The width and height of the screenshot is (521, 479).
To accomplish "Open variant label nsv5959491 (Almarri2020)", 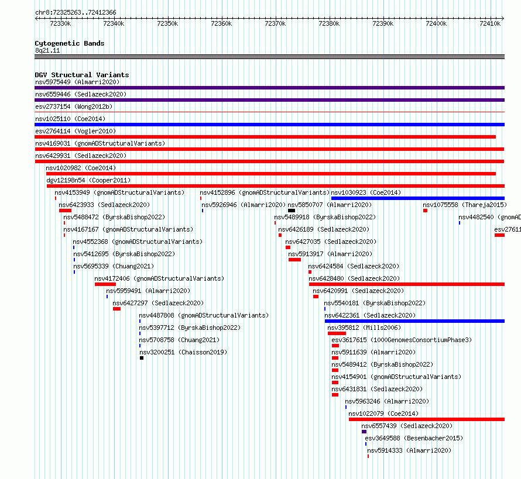I will tap(148, 291).
